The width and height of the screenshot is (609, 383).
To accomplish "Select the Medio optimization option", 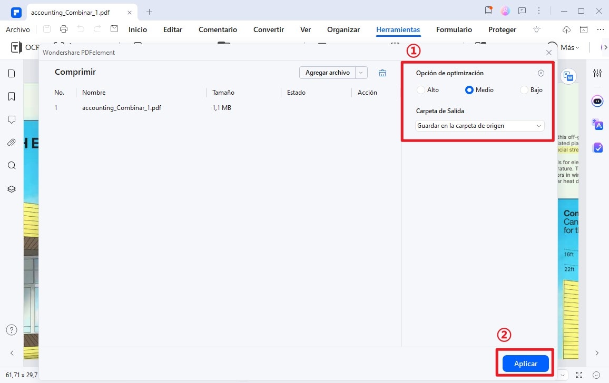I will pos(479,90).
